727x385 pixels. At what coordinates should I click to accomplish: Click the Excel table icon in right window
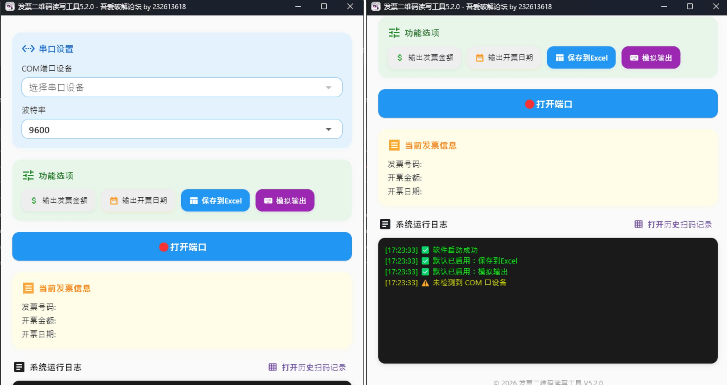(x=560, y=58)
